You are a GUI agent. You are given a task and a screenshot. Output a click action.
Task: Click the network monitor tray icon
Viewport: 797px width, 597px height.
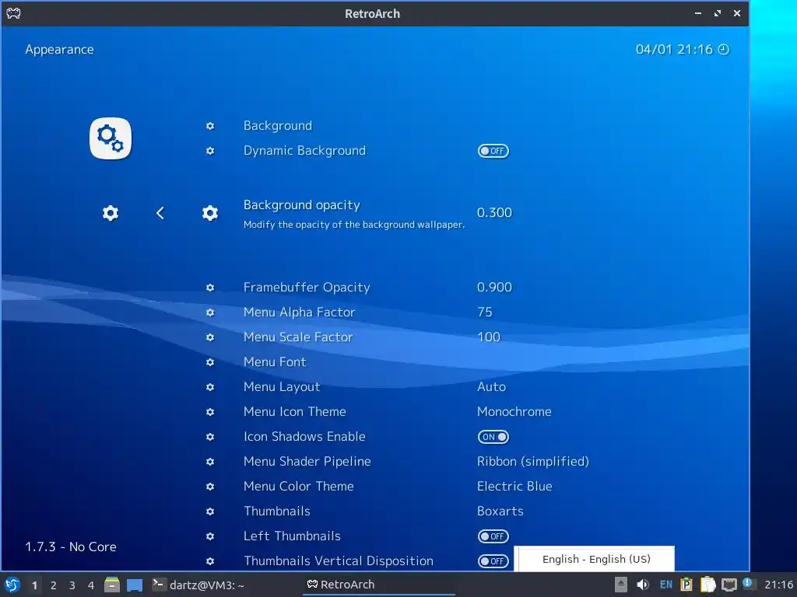pyautogui.click(x=729, y=585)
